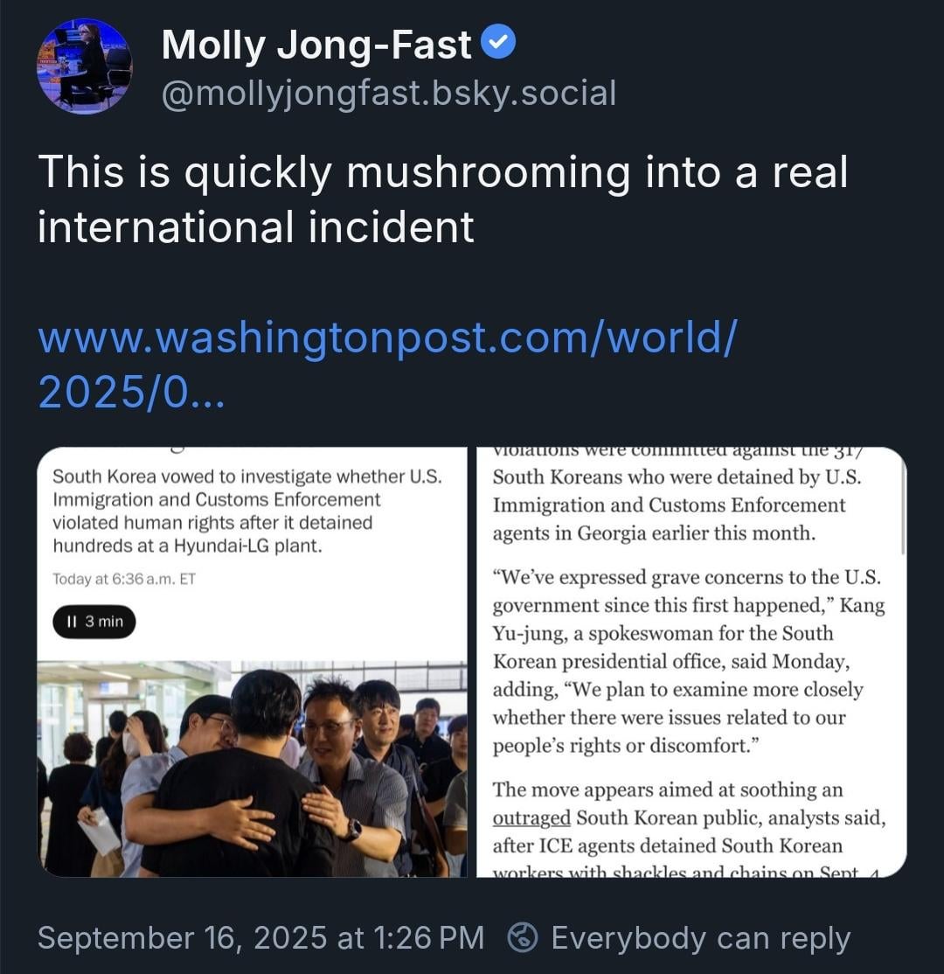Click the blue verified checkmark badge
Image resolution: width=944 pixels, height=974 pixels.
pyautogui.click(x=499, y=42)
